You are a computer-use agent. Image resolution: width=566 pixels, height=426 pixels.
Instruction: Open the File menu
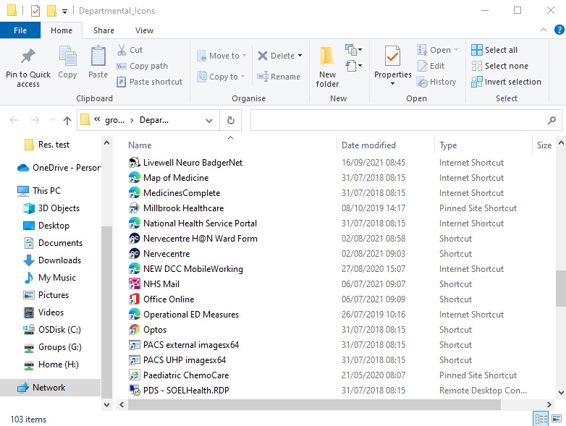[x=20, y=30]
